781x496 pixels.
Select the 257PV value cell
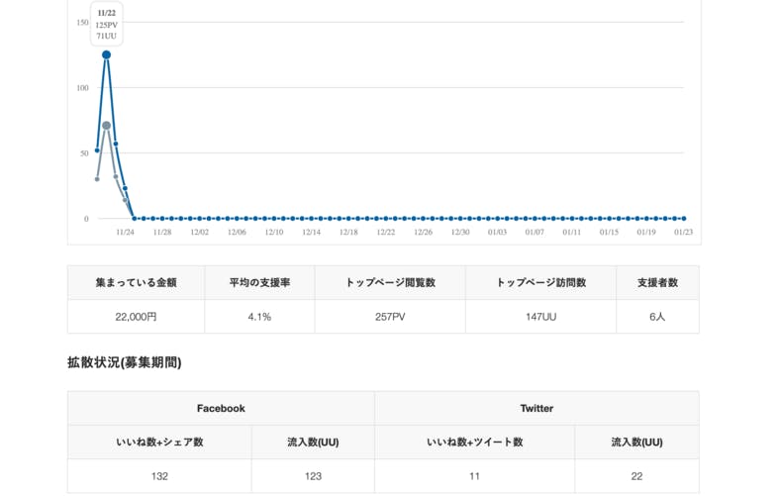coord(390,317)
